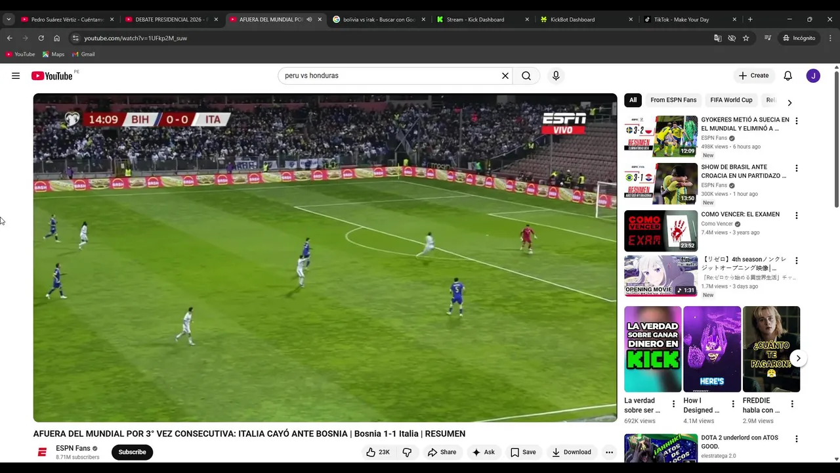This screenshot has width=840, height=473.
Task: Open options for DOTA 2 underlord video
Action: [796, 439]
